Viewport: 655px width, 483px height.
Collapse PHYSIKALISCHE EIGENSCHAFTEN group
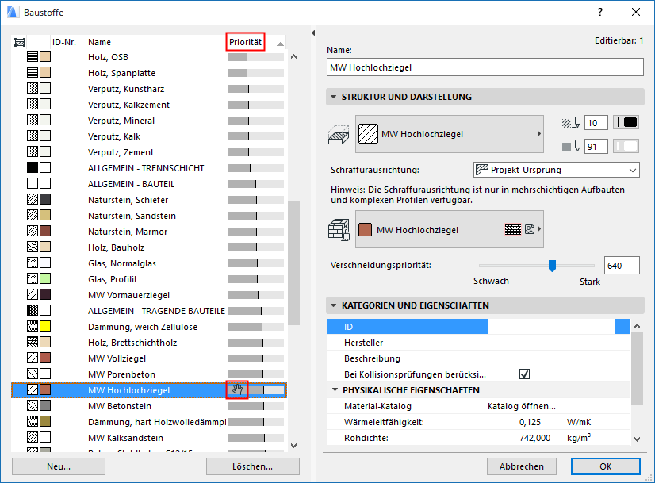[335, 390]
